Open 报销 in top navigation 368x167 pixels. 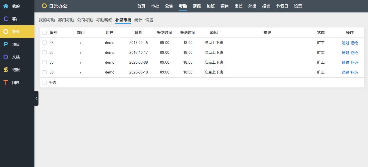[266, 6]
